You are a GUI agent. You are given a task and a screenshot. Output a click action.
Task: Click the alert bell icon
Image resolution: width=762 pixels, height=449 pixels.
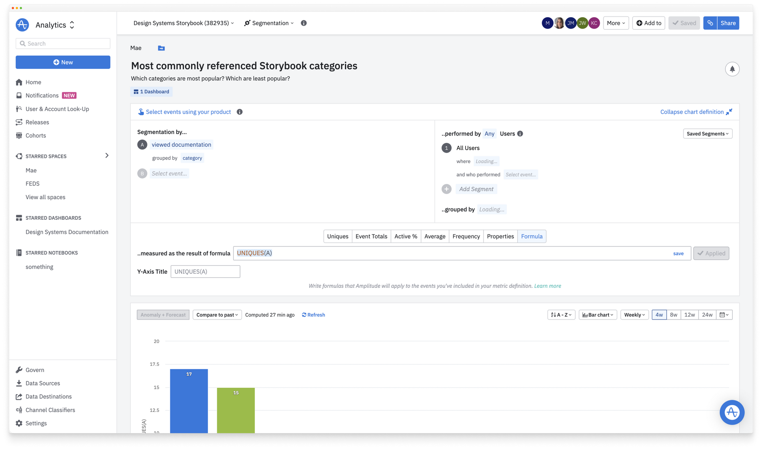click(732, 69)
